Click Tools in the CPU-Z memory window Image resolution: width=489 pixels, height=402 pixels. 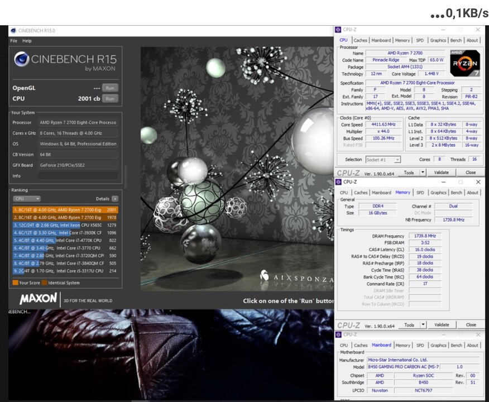(409, 324)
